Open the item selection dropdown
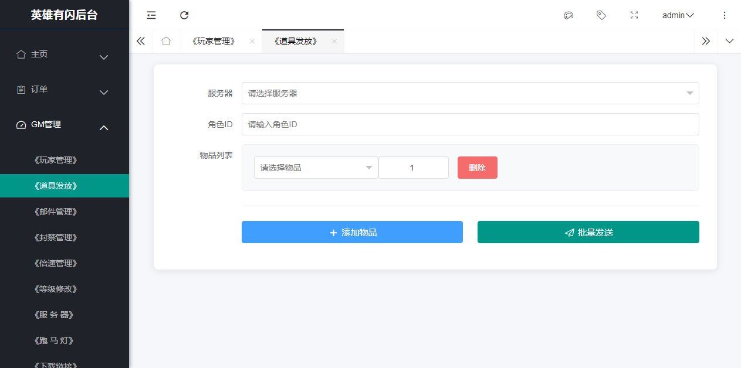This screenshot has height=368, width=741. click(x=316, y=168)
